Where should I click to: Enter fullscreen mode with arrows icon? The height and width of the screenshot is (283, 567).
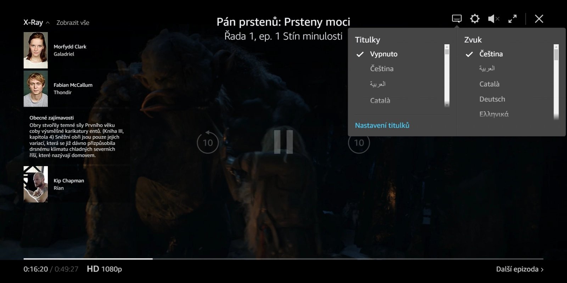coord(512,19)
